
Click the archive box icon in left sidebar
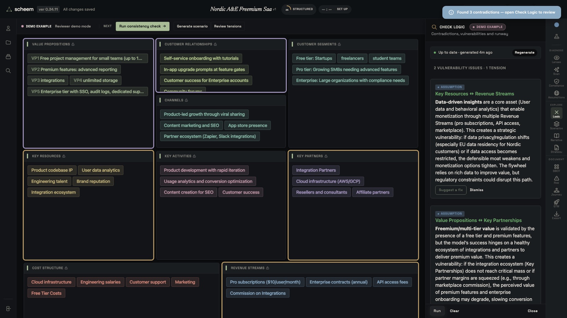coord(8,57)
